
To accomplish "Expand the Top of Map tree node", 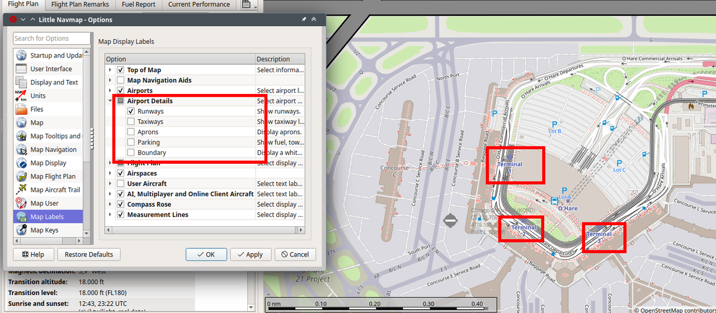I will 110,70.
